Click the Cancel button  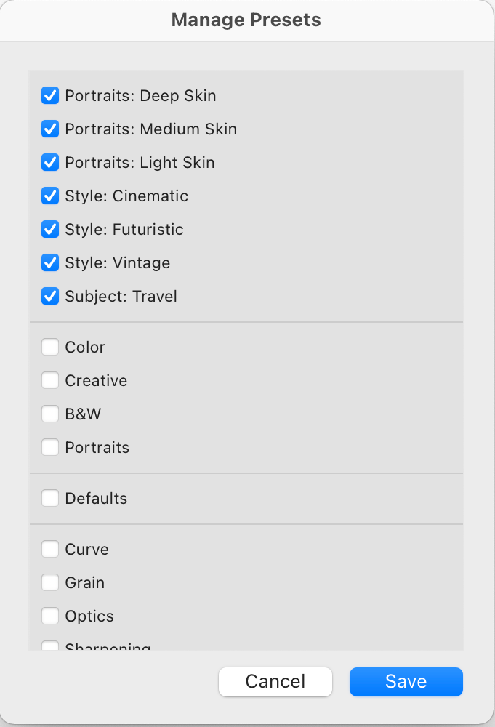[275, 682]
